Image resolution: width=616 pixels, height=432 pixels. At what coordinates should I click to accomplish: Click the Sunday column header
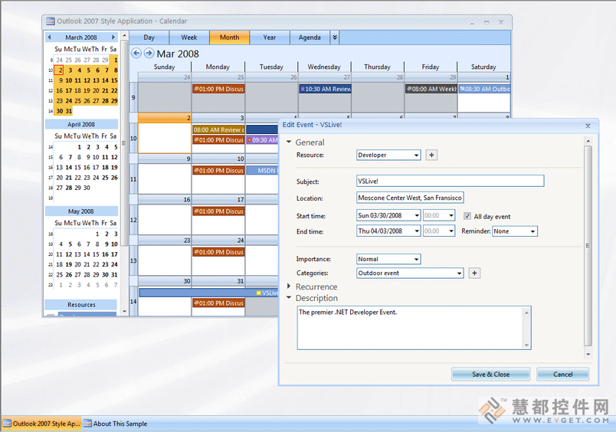[164, 67]
